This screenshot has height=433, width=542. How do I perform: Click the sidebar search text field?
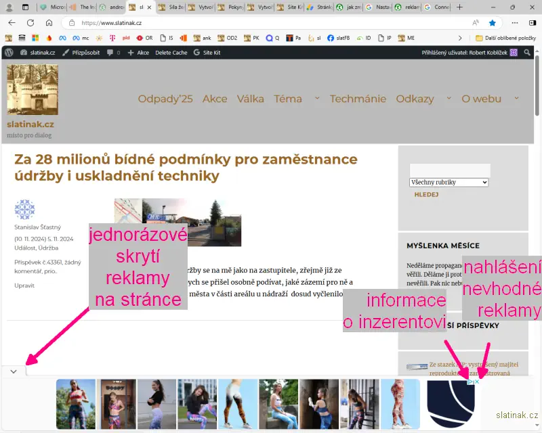[x=449, y=170]
